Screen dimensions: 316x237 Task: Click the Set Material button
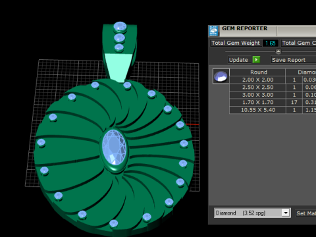coord(305,213)
